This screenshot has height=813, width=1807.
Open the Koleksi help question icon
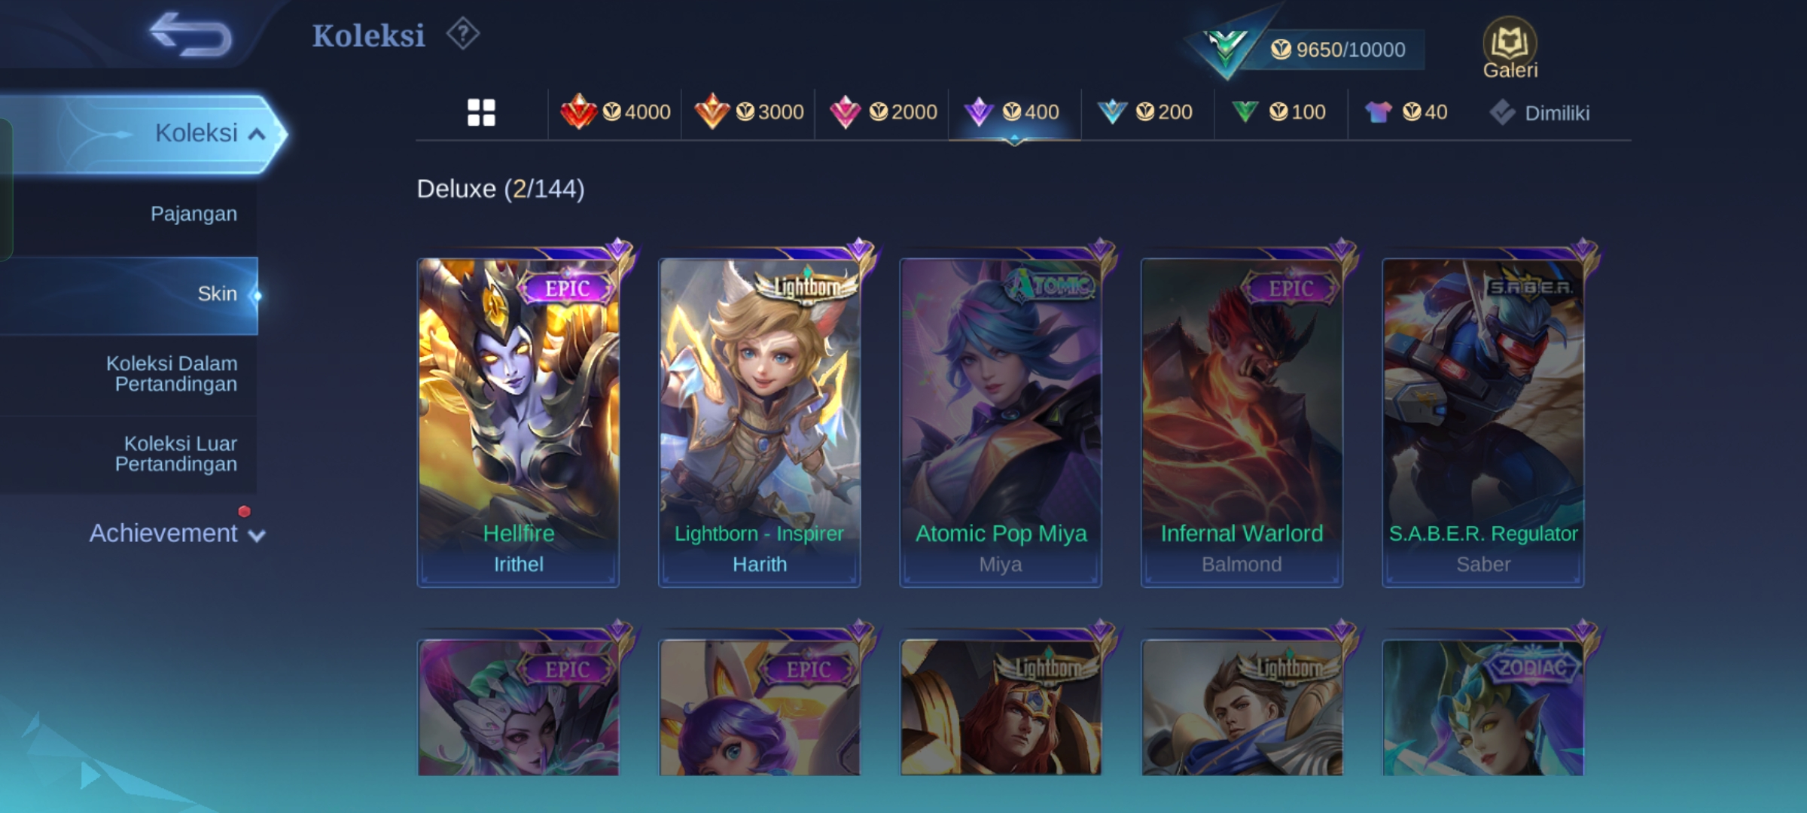[462, 34]
